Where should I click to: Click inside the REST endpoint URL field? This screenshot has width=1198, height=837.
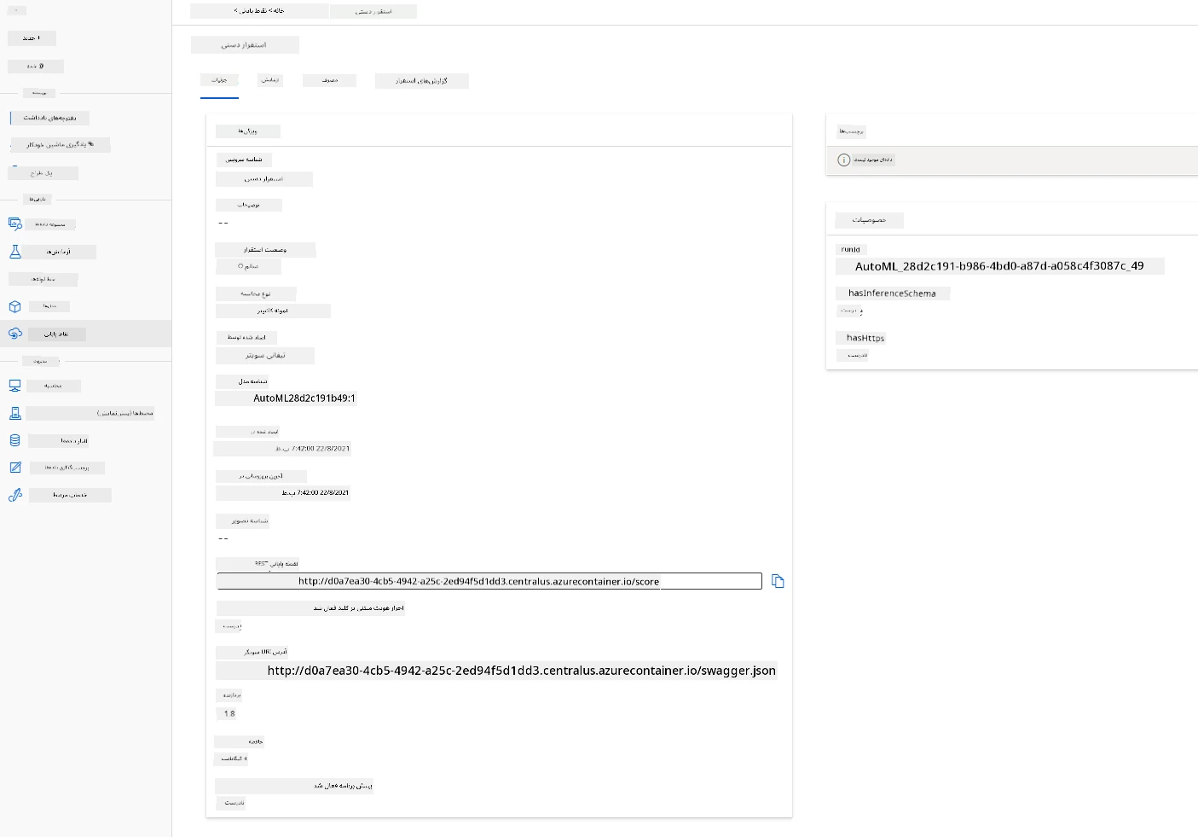coord(489,581)
